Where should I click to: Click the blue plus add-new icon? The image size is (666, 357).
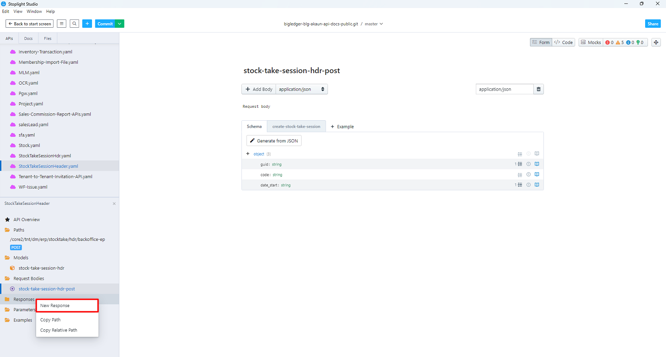tap(87, 24)
